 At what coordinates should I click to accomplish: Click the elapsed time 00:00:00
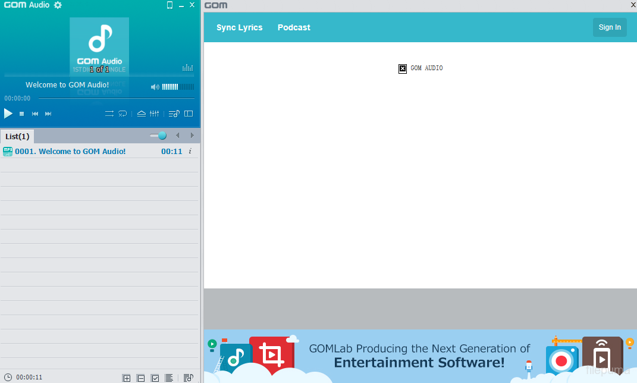(17, 98)
